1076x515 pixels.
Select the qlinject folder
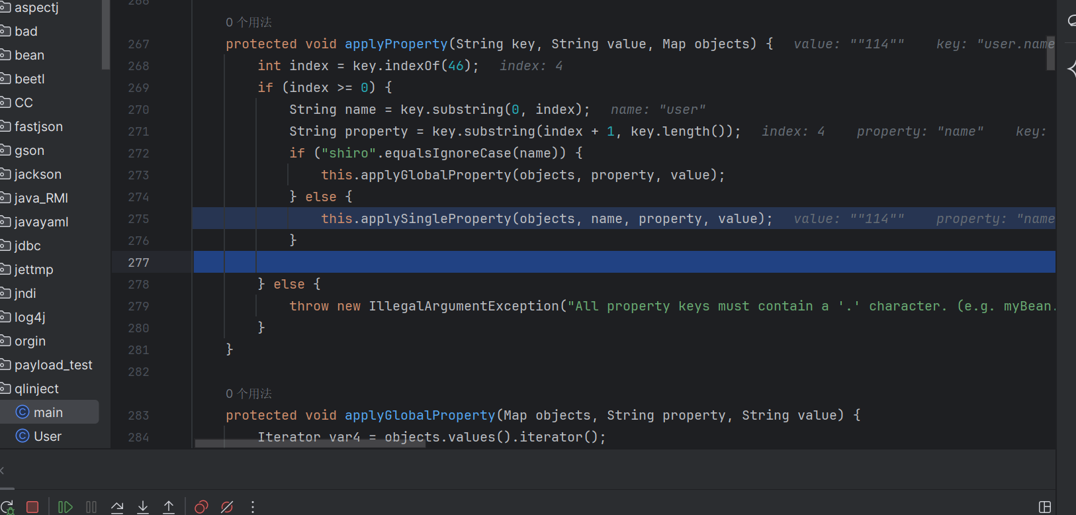(x=36, y=389)
